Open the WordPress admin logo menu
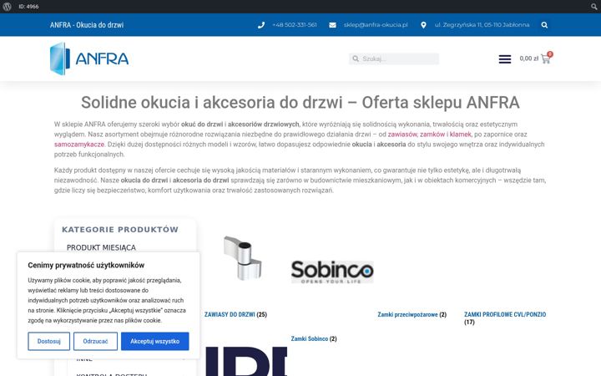 (7, 7)
